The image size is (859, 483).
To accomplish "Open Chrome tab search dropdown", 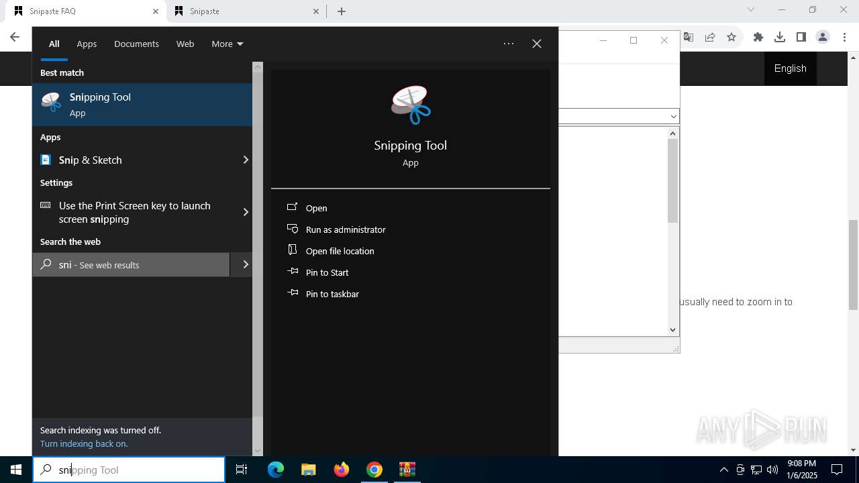I will click(x=751, y=9).
